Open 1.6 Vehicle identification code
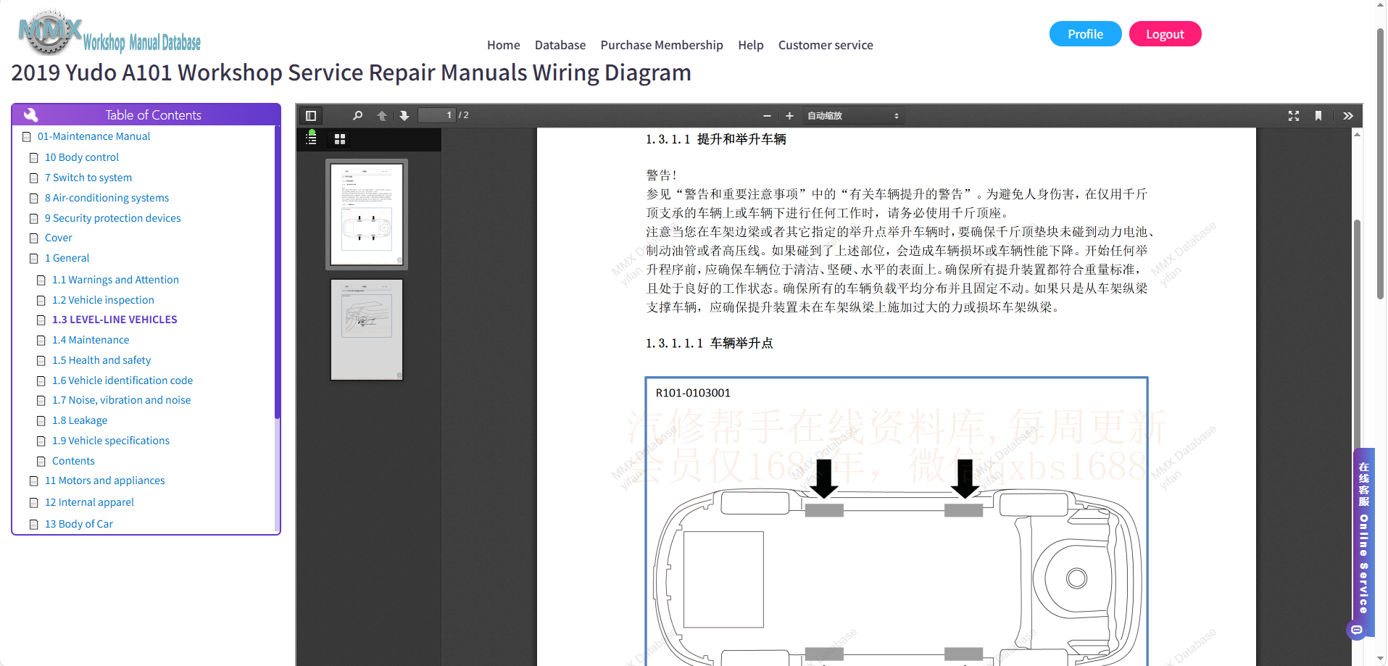The height and width of the screenshot is (666, 1388). (122, 380)
